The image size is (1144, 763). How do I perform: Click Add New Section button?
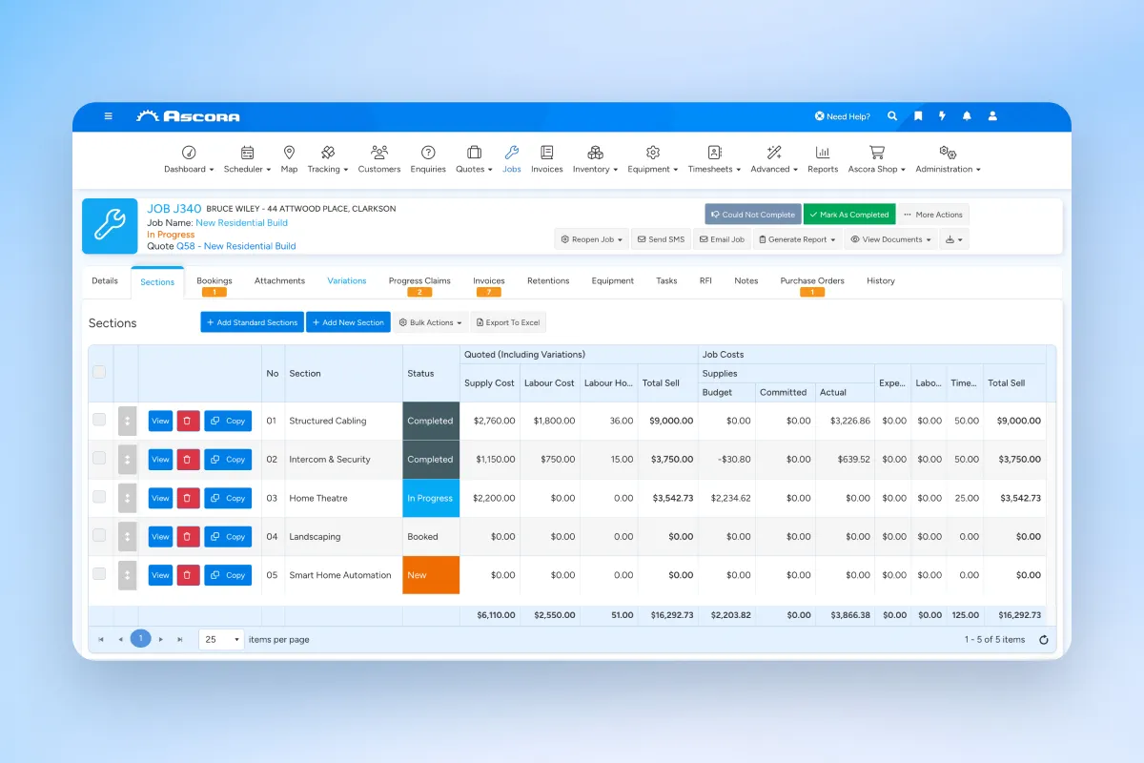[x=348, y=322]
